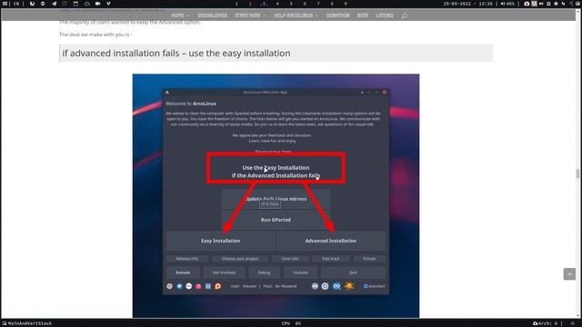Click the ArcoLinux logo in Welcome App titlebar

pos(167,93)
